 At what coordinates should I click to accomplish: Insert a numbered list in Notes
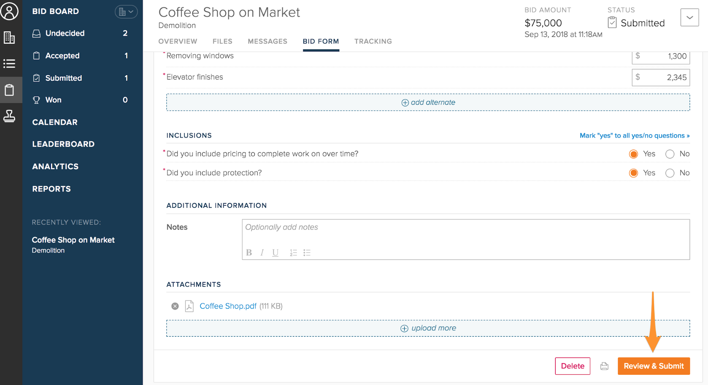point(293,253)
